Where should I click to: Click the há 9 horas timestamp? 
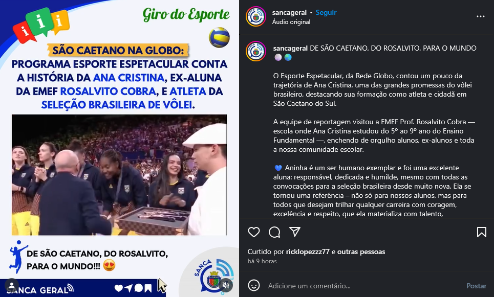[262, 261]
